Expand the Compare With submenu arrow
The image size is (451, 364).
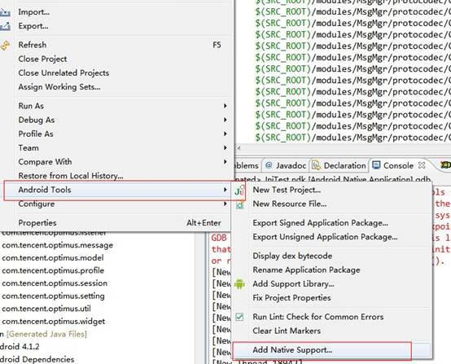pos(225,162)
